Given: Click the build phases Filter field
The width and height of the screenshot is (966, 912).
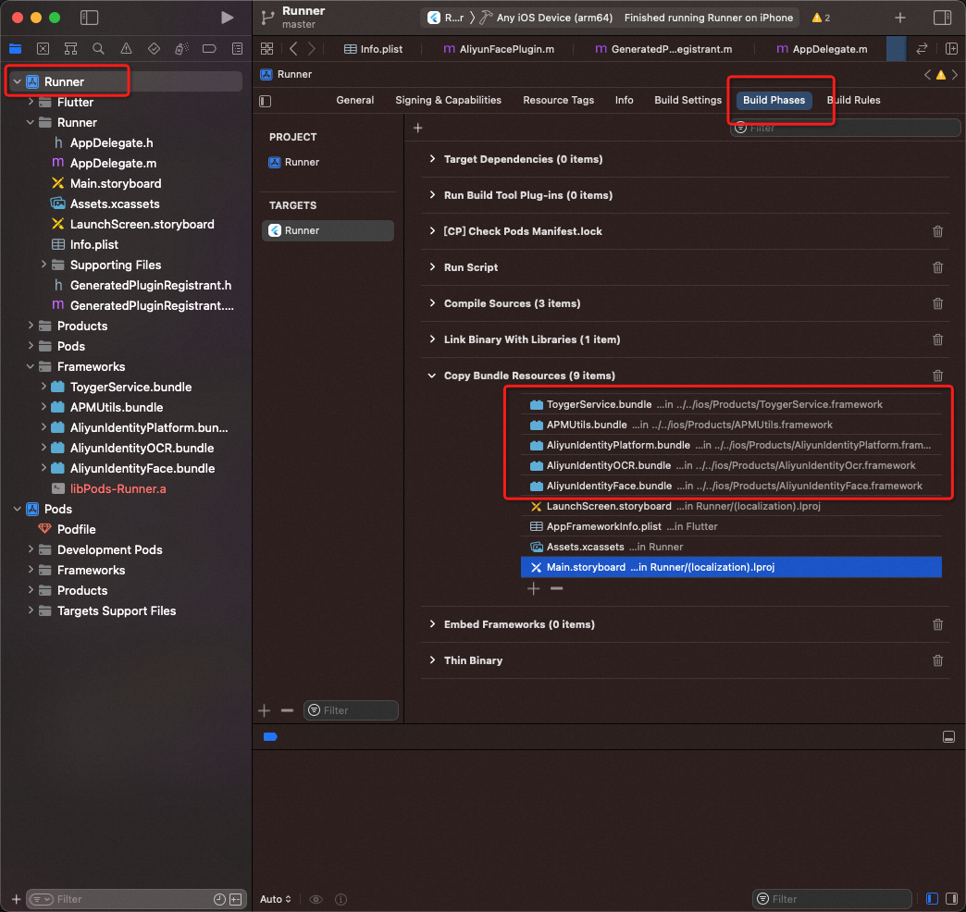Looking at the screenshot, I should click(845, 128).
